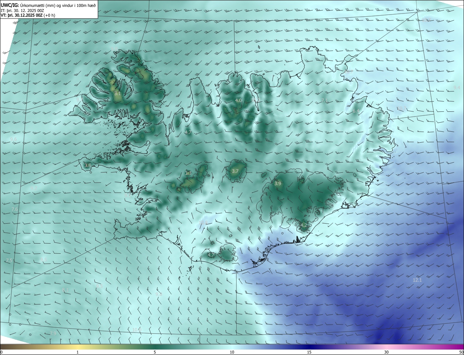
Task: Click the 9.8 value on the map
Action: 159,294
